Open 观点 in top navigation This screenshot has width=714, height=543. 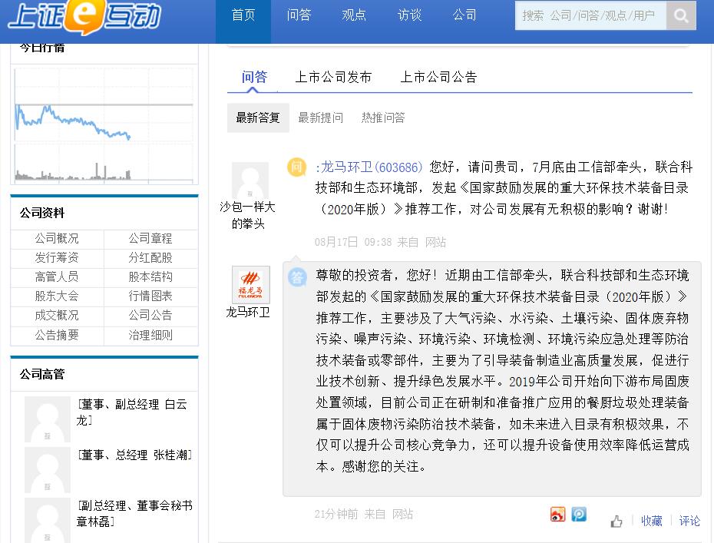354,15
